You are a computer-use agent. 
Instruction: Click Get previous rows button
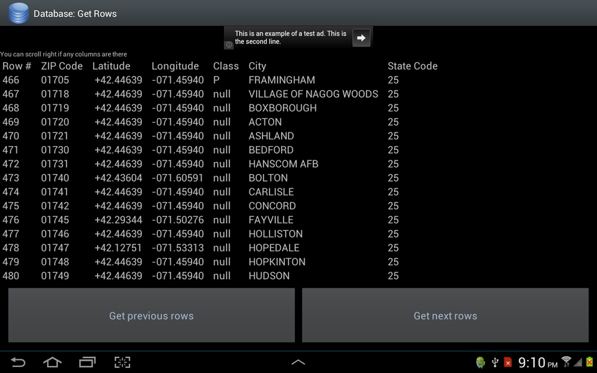[x=152, y=315]
